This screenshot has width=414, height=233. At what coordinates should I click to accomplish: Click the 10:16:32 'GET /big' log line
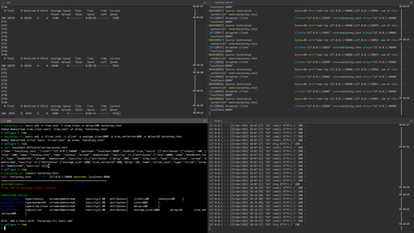[x=256, y=225]
